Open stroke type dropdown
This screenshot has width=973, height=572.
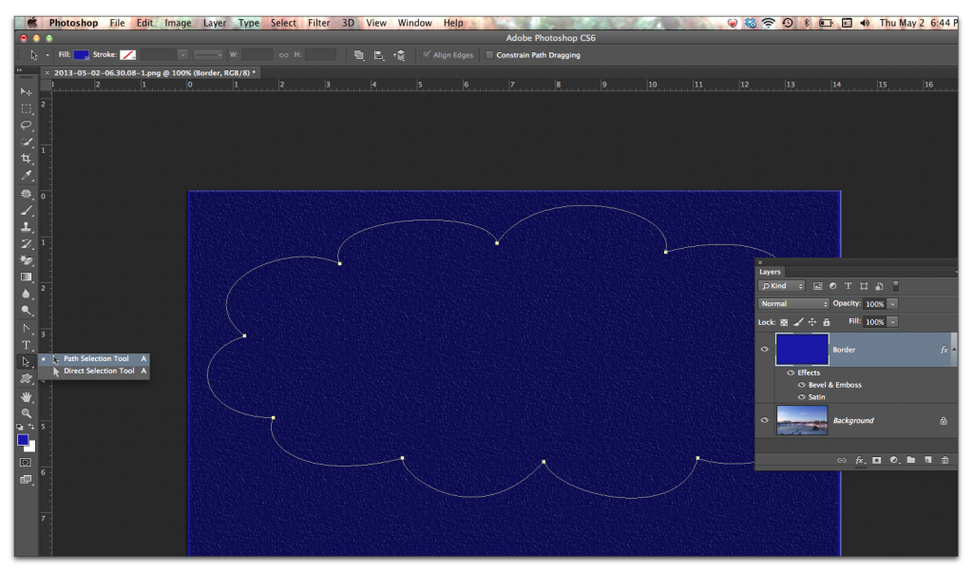click(x=208, y=55)
